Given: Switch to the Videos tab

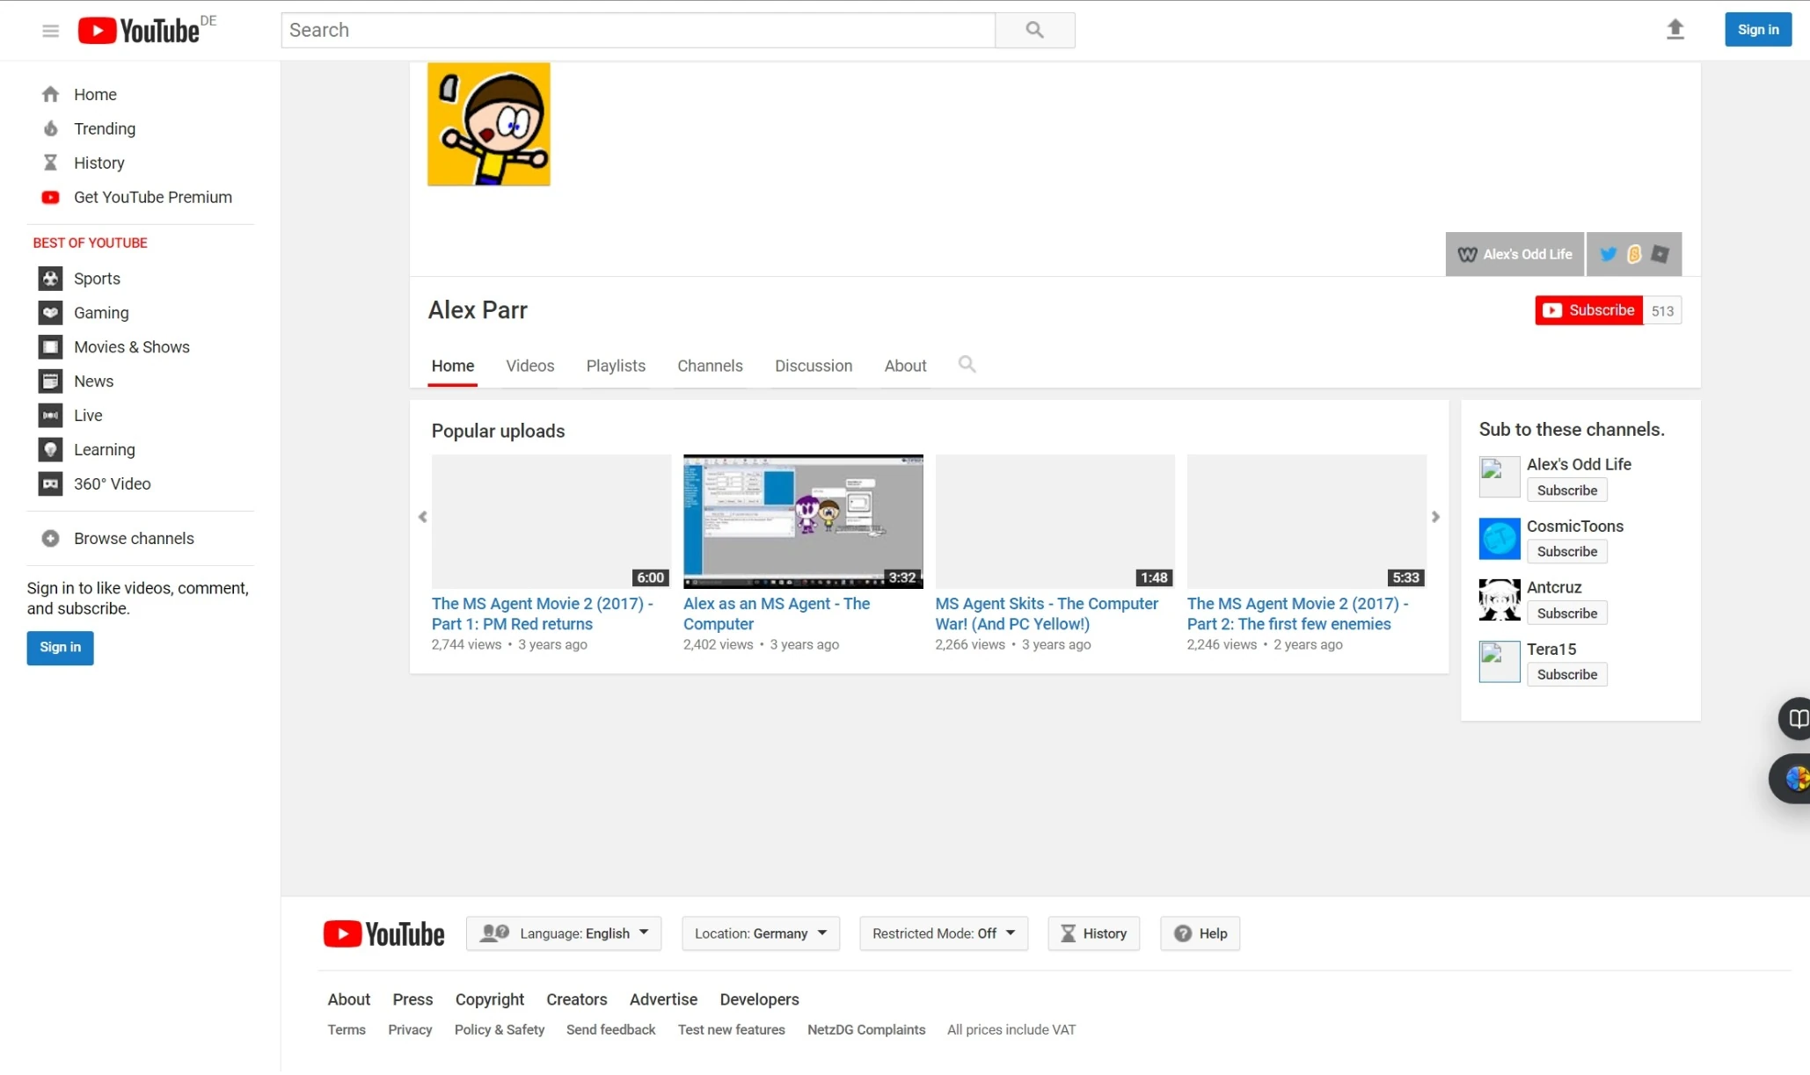Looking at the screenshot, I should (529, 367).
